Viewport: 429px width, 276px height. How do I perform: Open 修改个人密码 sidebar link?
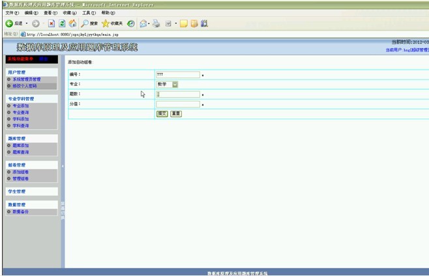click(x=25, y=85)
